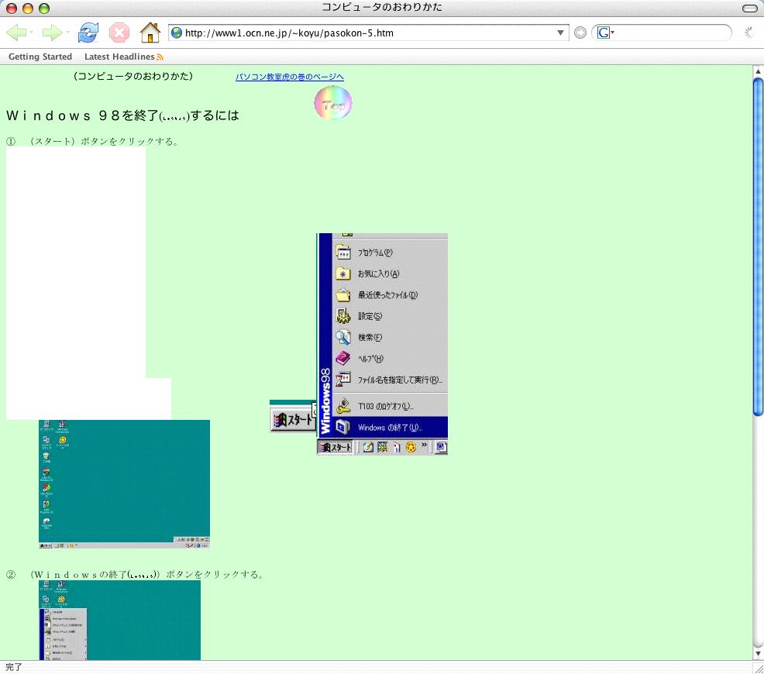The width and height of the screenshot is (764, 674).
Task: Go forward with the green right arrow
Action: click(52, 33)
